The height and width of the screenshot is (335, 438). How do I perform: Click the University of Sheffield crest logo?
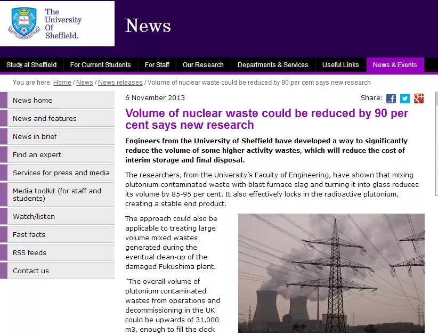pos(24,23)
